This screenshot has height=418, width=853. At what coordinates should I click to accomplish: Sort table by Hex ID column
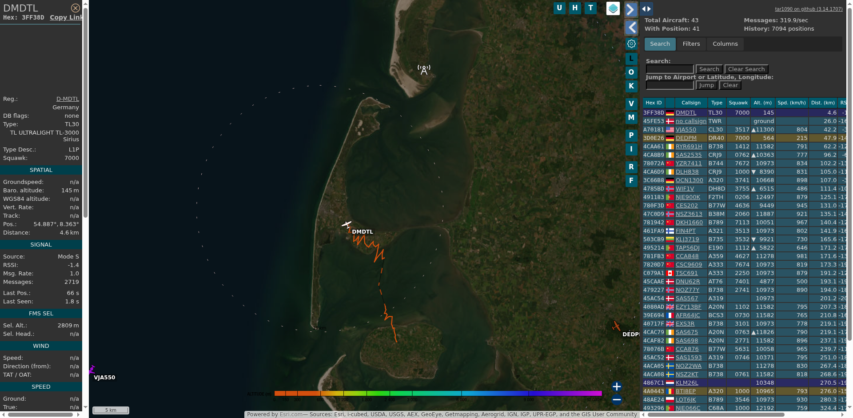tap(654, 103)
